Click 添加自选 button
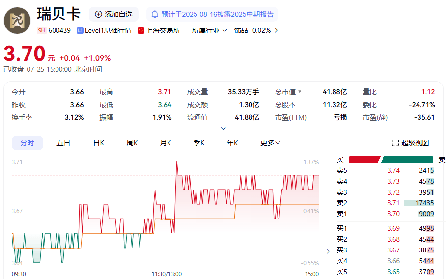The width and height of the screenshot is (447, 279). point(114,14)
